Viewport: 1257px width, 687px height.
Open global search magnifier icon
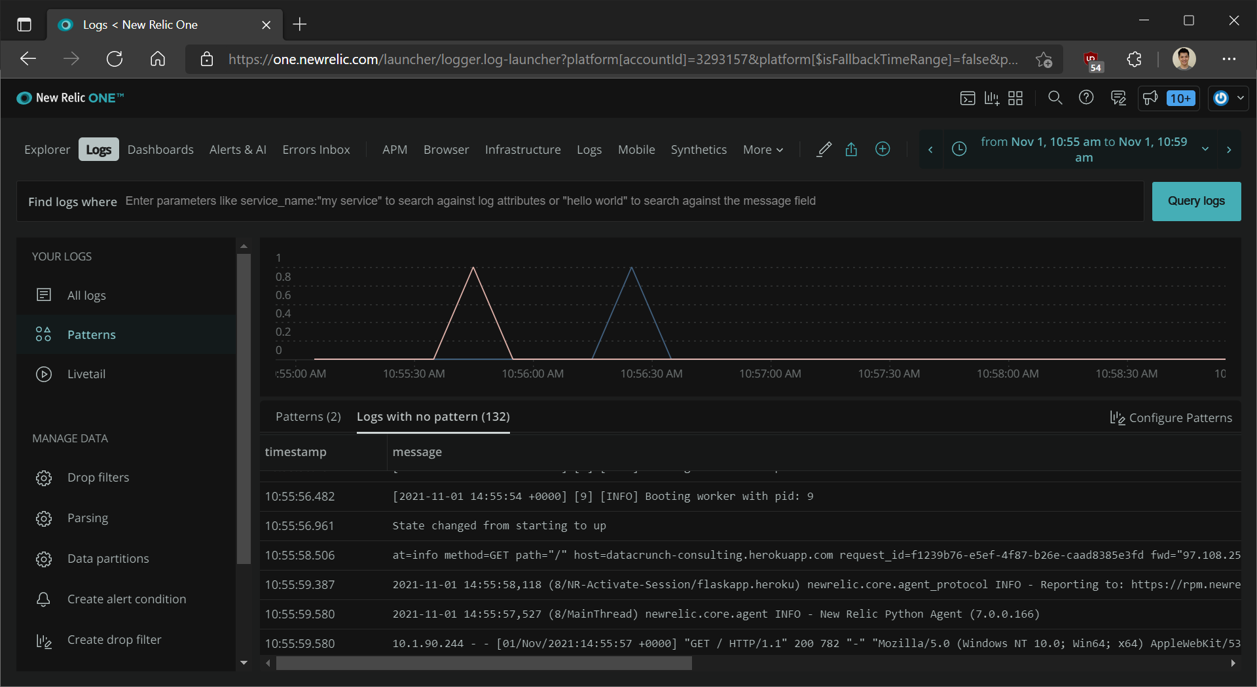[1055, 98]
